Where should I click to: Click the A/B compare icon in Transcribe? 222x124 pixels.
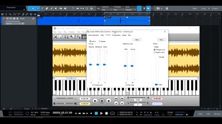[79, 37]
